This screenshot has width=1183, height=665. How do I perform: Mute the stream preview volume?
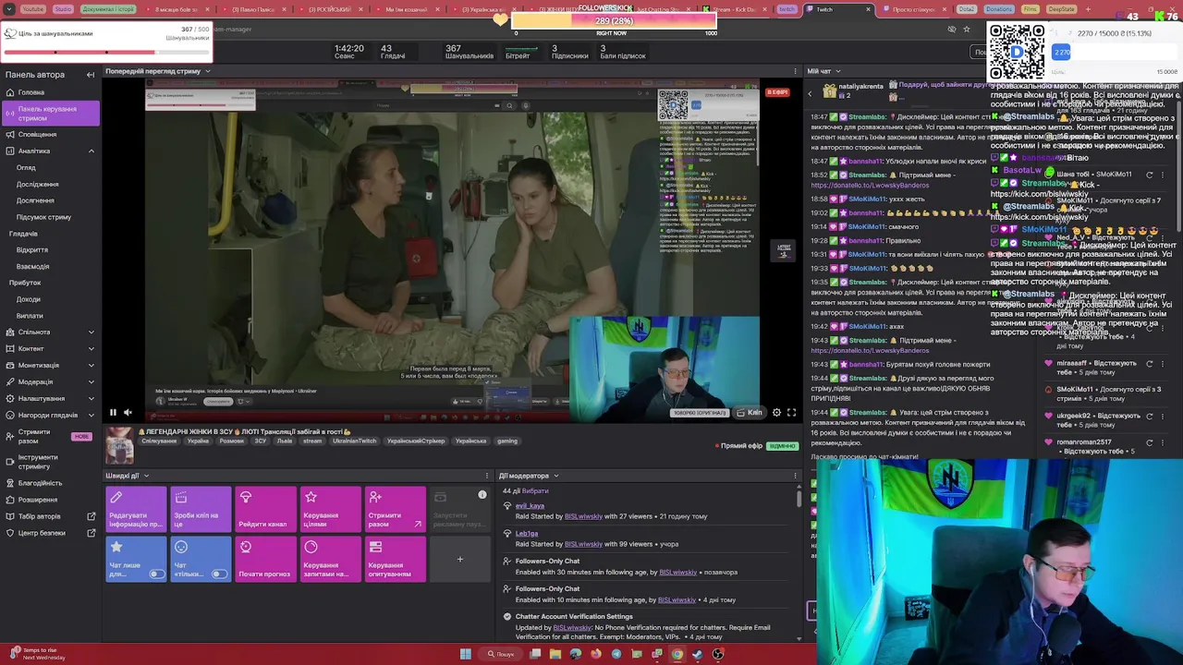pos(128,413)
